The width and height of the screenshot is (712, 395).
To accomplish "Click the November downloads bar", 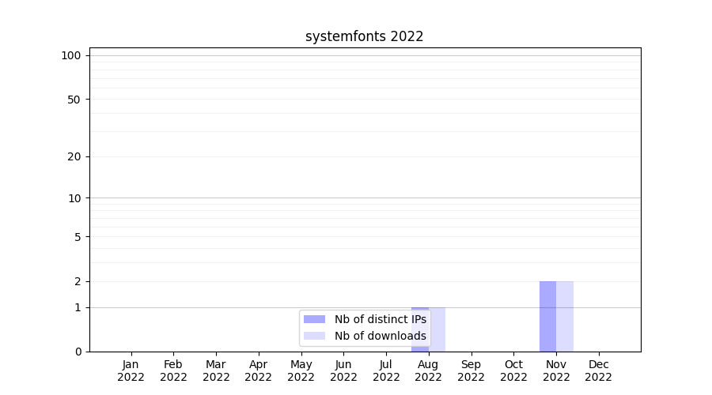I will pos(565,316).
